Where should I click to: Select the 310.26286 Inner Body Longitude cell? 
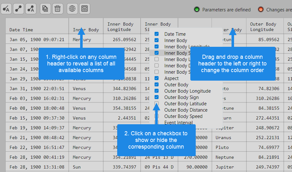(122, 98)
